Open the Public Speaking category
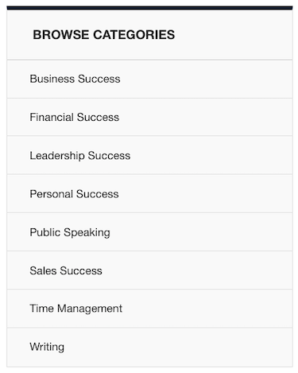298x373 pixels. (70, 232)
